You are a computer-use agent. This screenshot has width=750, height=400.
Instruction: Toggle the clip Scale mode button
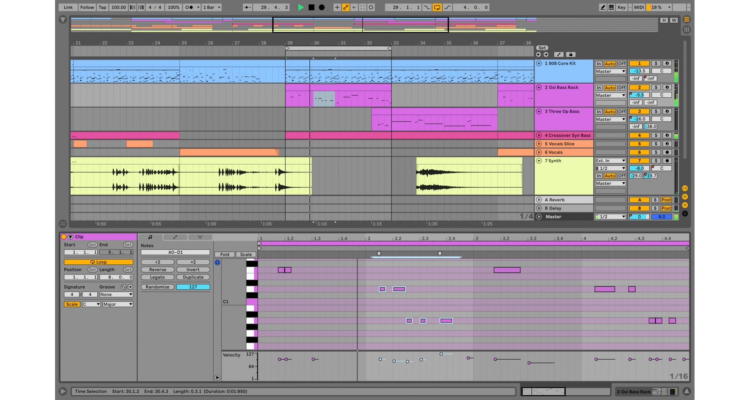pos(72,304)
